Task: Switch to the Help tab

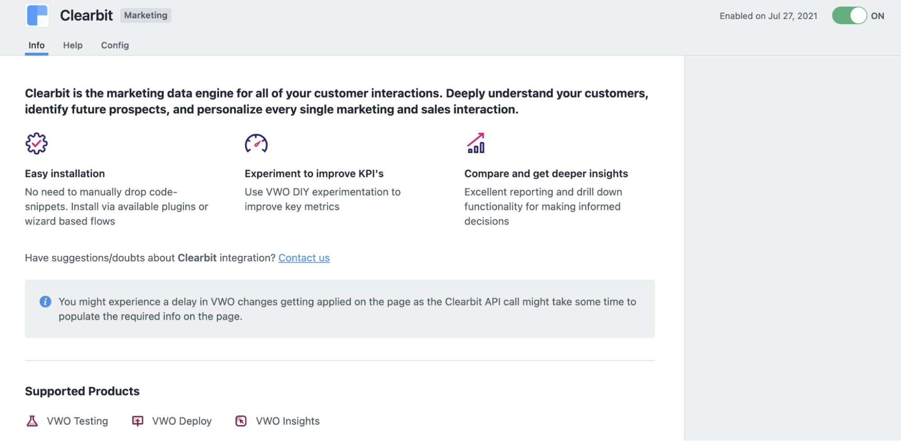Action: (x=73, y=45)
